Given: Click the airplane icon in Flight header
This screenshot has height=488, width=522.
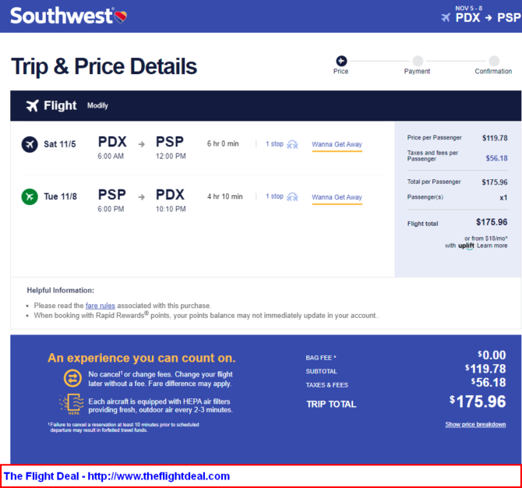Looking at the screenshot, I should [33, 105].
